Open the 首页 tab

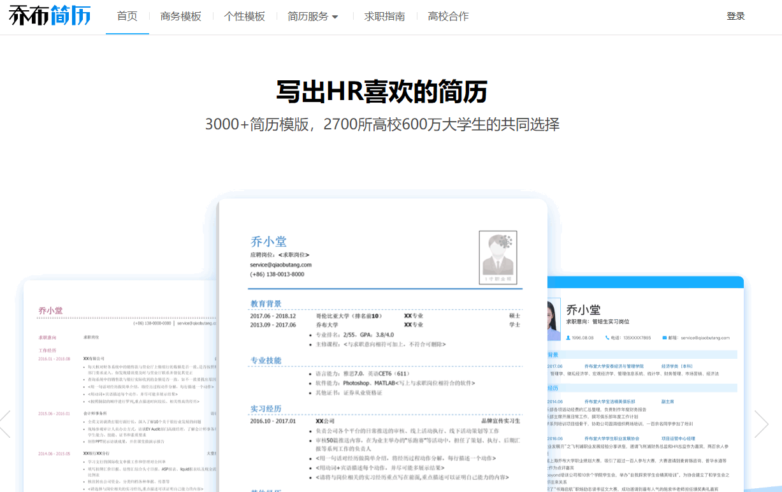(x=127, y=17)
